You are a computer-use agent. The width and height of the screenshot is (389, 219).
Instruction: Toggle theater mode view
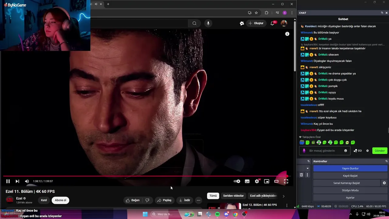276,181
